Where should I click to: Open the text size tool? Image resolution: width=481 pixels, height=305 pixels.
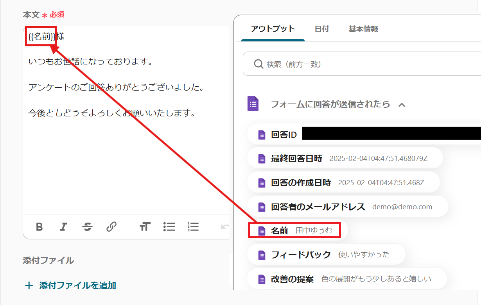pyautogui.click(x=145, y=227)
